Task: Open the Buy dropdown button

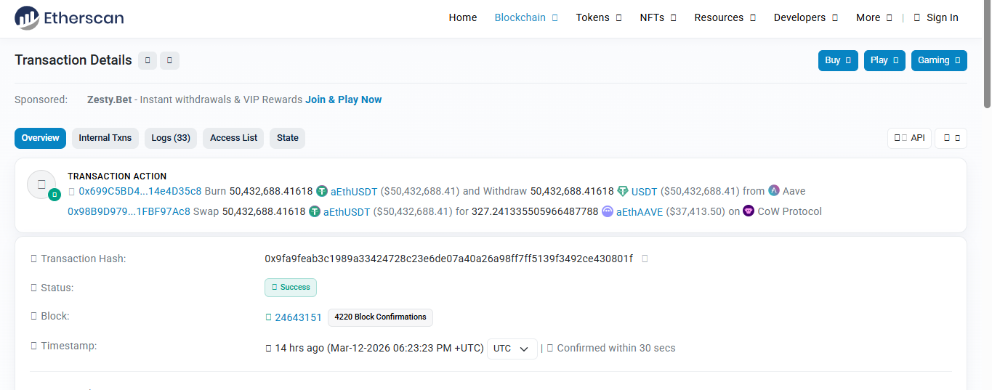Action: (838, 60)
